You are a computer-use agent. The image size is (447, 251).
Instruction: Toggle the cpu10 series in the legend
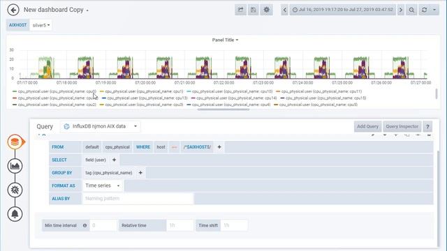pyautogui.click(x=232, y=91)
